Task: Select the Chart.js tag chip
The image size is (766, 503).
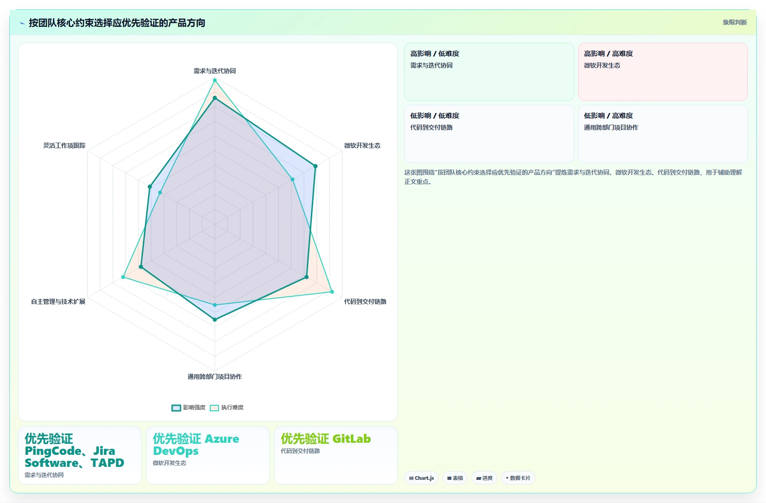Action: click(421, 478)
